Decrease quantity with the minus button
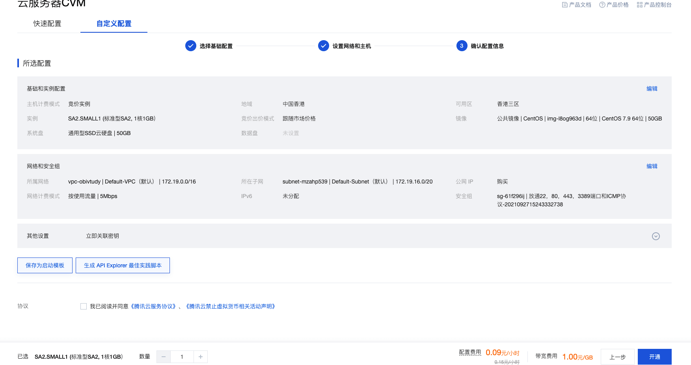 tap(164, 357)
